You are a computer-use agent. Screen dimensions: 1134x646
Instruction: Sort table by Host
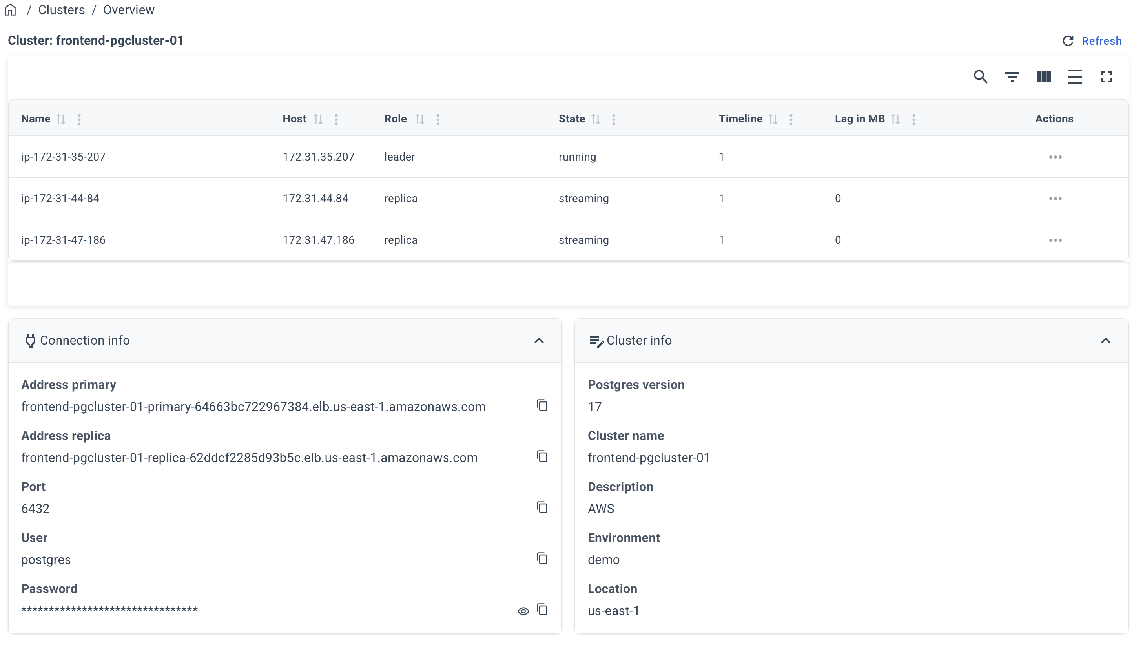318,119
